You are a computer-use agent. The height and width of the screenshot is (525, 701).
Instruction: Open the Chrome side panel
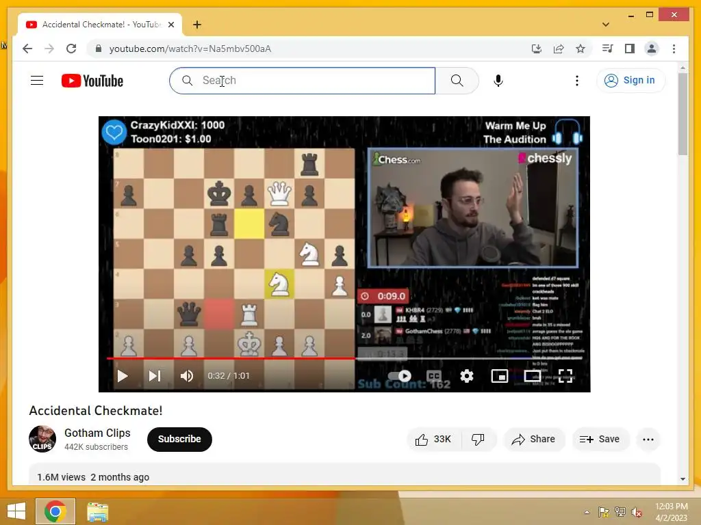[630, 49]
